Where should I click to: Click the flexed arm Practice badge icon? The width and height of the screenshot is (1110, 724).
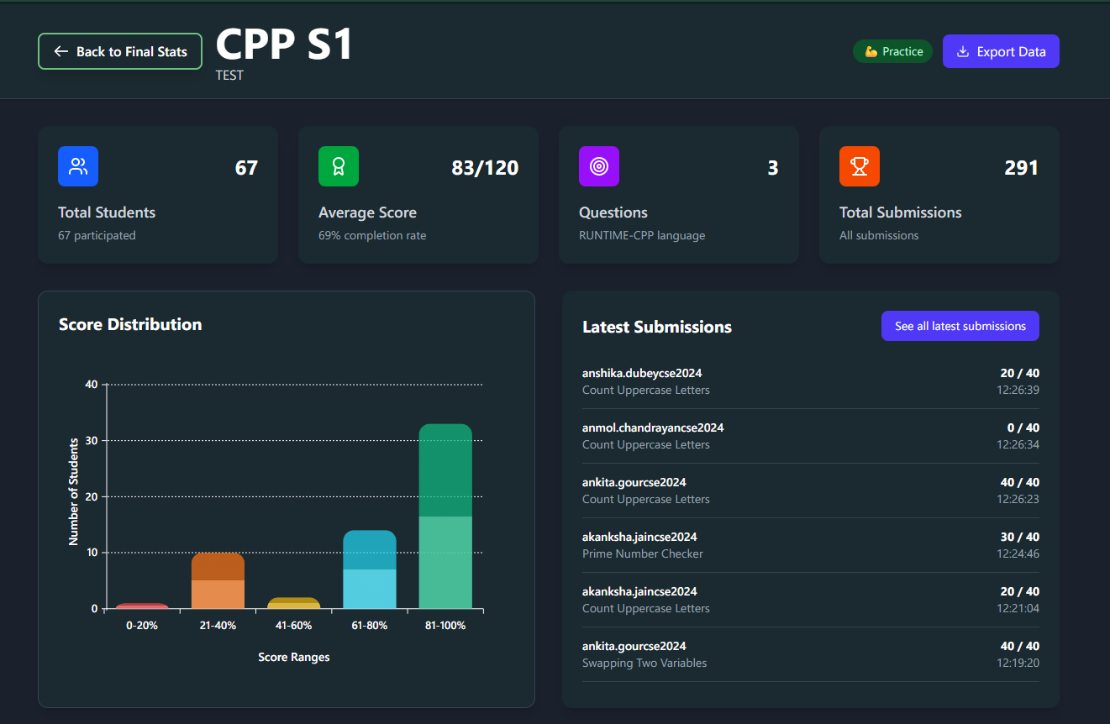point(871,52)
